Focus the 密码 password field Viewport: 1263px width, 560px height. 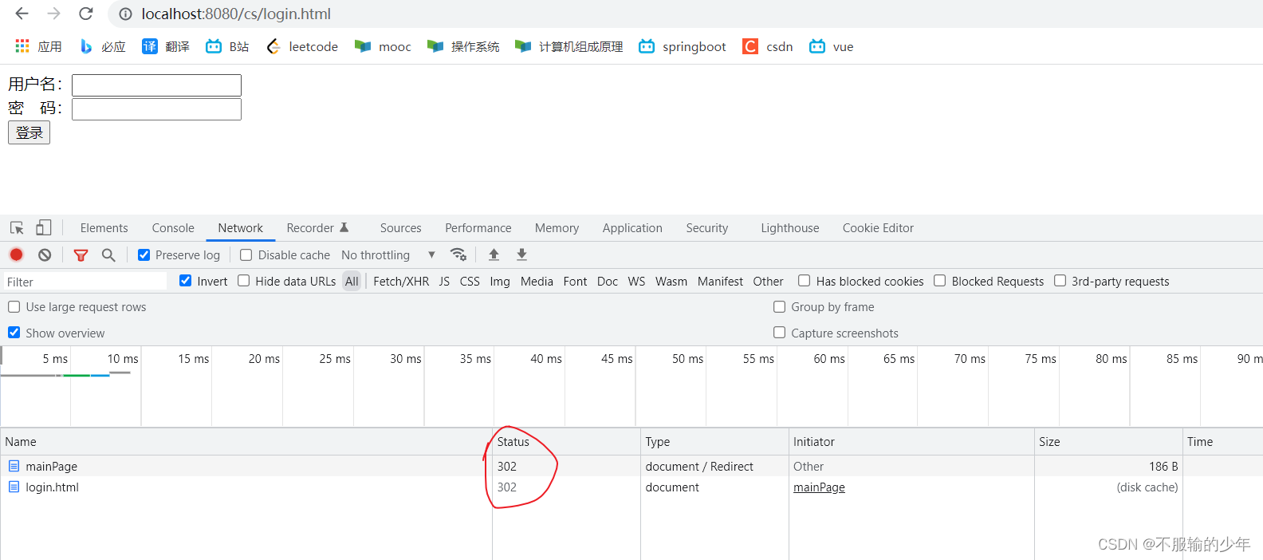pos(156,109)
